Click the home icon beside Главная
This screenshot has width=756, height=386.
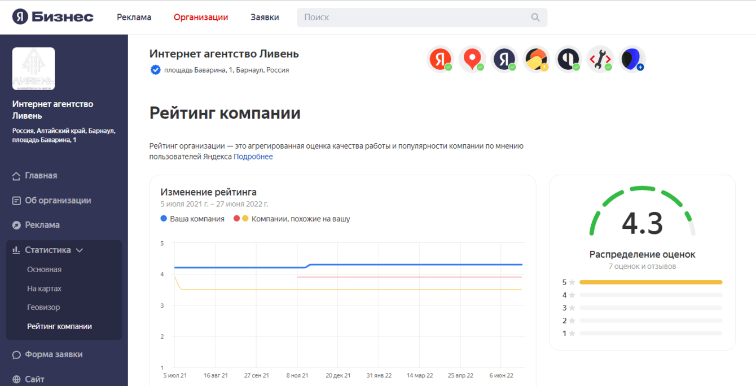16,176
